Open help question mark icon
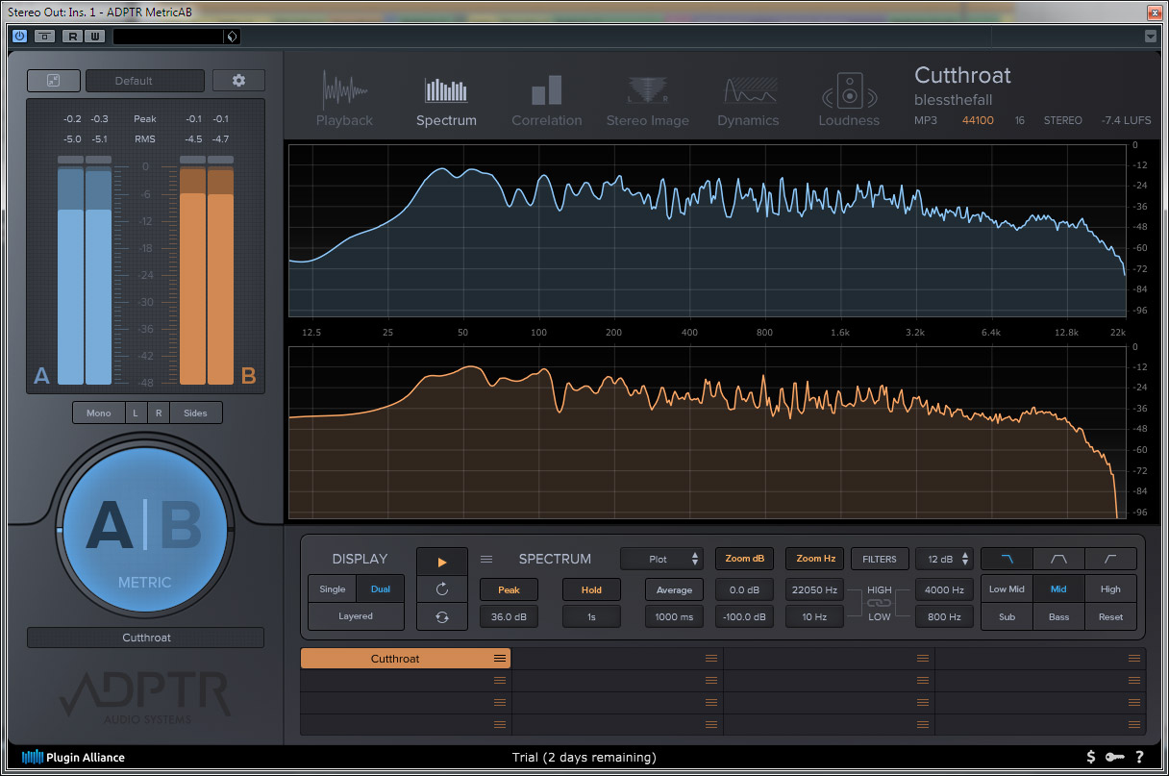The width and height of the screenshot is (1169, 776). tap(1139, 758)
